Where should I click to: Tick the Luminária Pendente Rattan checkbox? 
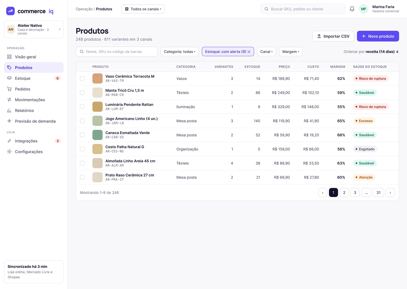pyautogui.click(x=82, y=107)
